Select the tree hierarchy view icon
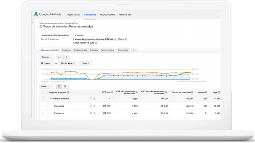This screenshot has width=255, height=143. [59, 86]
